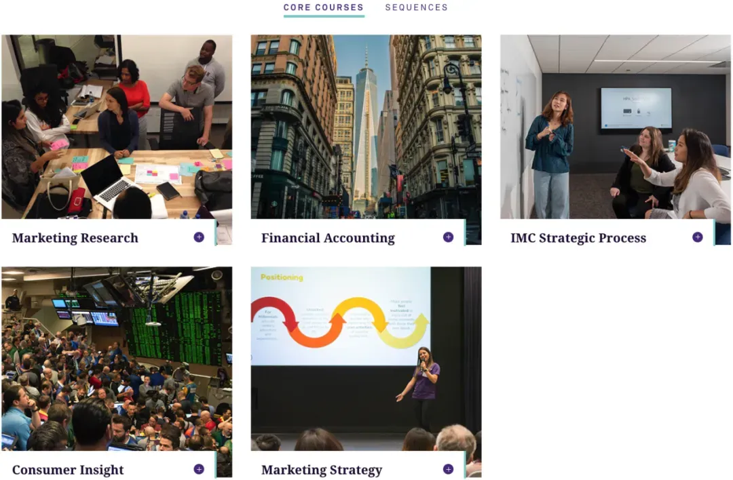Open the Financial Accounting course title
This screenshot has width=733, height=480.
click(328, 238)
